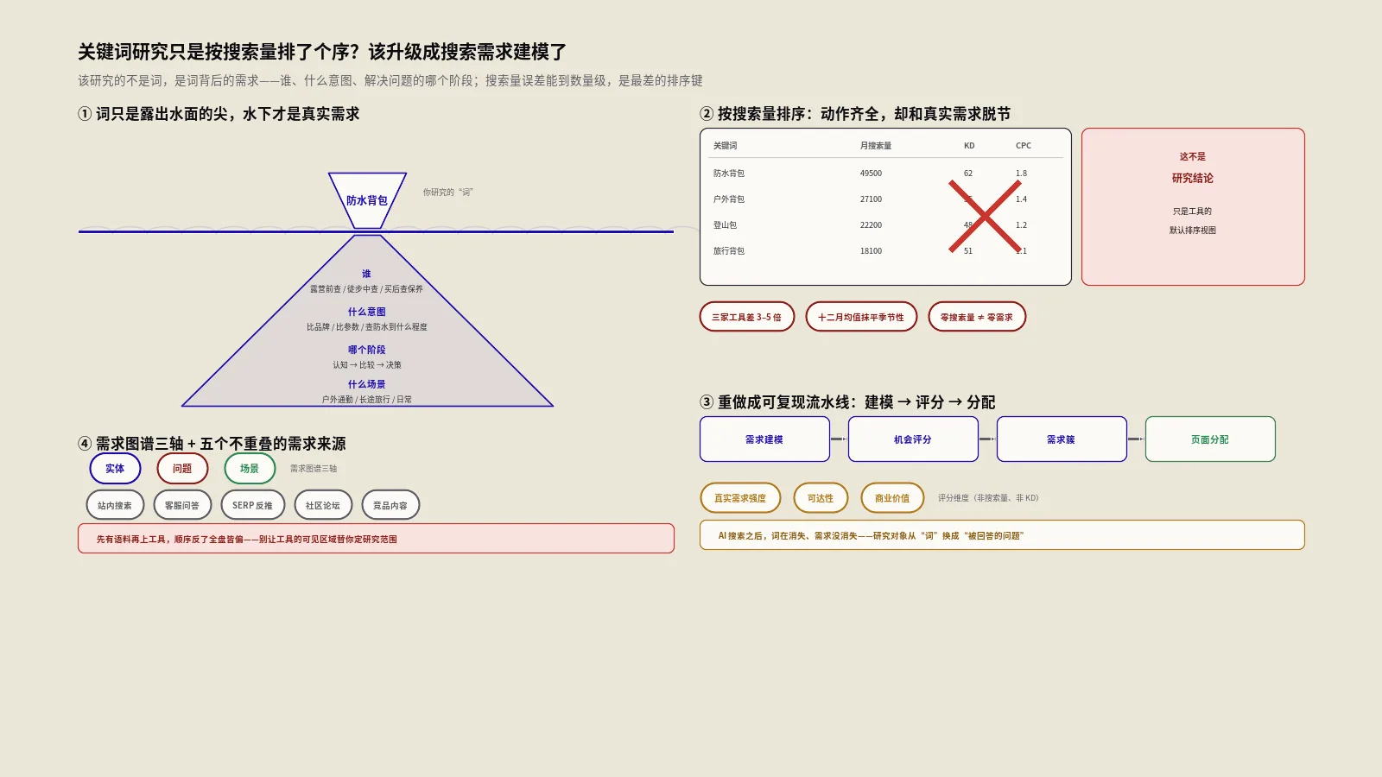Click the 十二月均值抹平季节性 pill

[861, 317]
